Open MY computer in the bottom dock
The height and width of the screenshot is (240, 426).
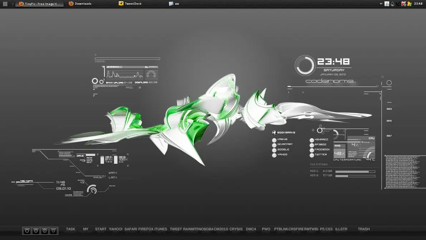pyautogui.click(x=86, y=229)
